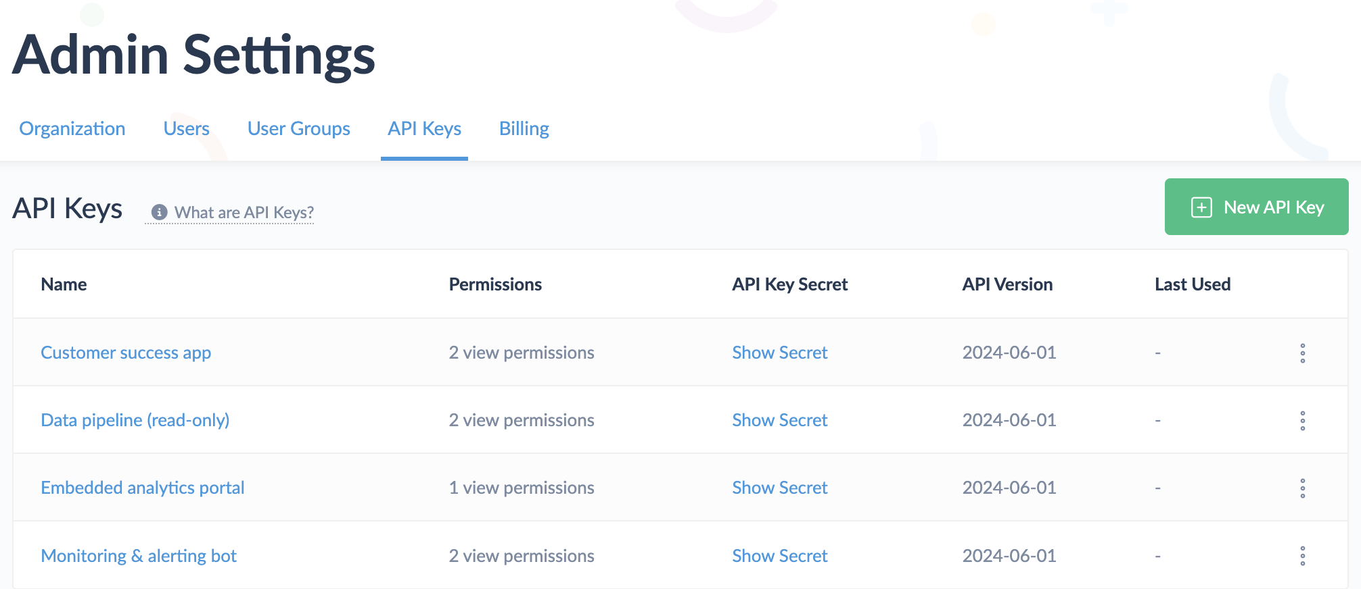
Task: Click the Last Used column header
Action: coord(1193,284)
